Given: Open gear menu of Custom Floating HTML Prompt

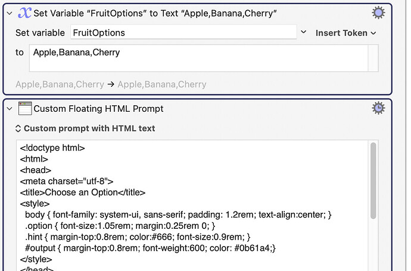Looking at the screenshot, I should click(378, 108).
